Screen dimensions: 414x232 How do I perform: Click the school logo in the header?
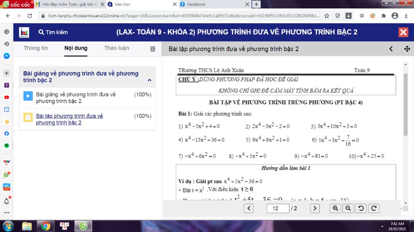(x=24, y=32)
